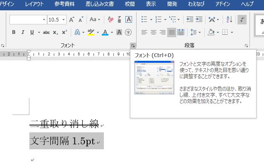
Task: Click the selected text 文字間隔 1.5pt
Action: pyautogui.click(x=62, y=141)
